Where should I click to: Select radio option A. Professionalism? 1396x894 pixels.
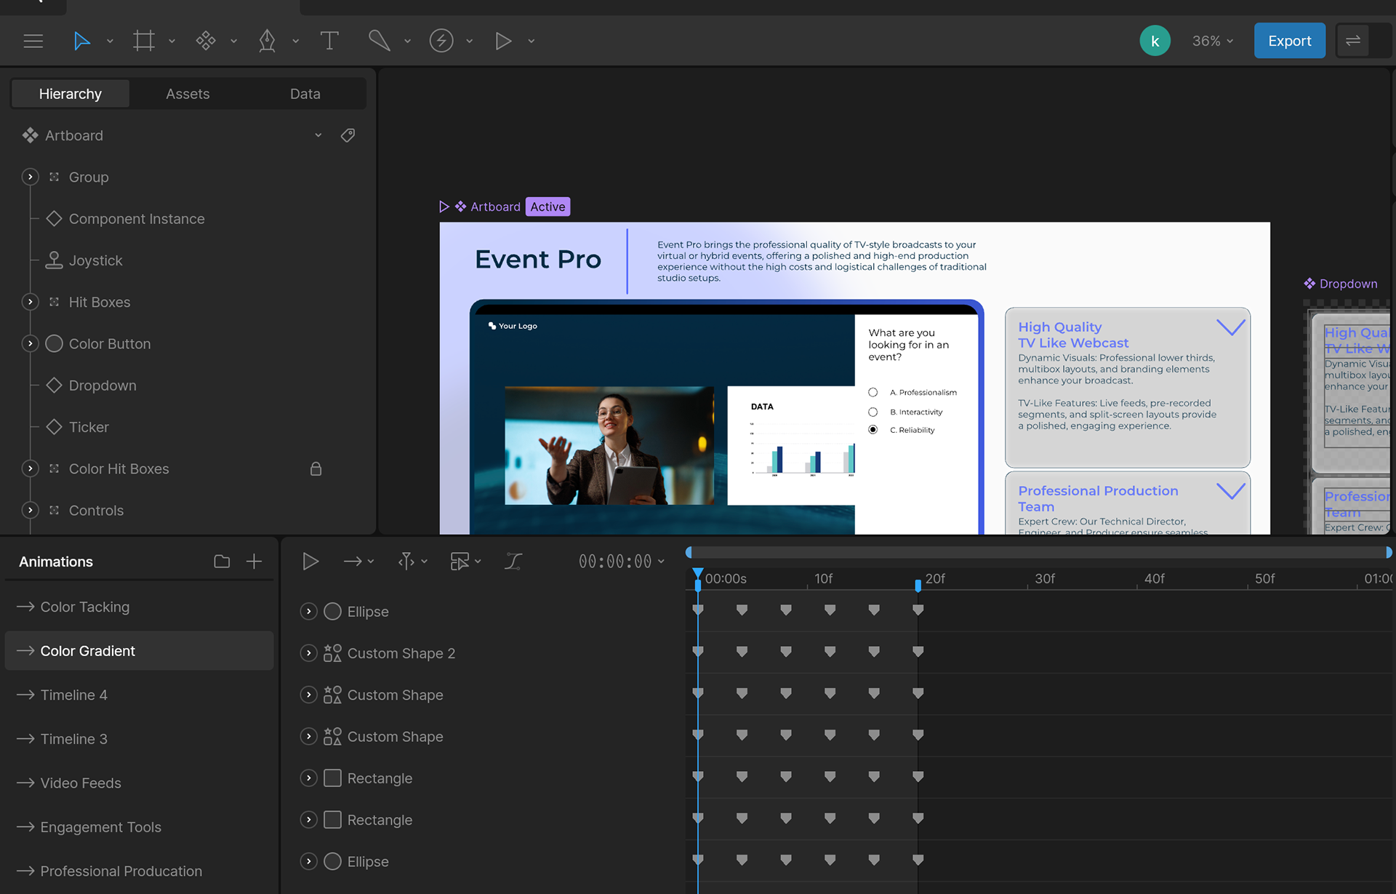pos(872,393)
